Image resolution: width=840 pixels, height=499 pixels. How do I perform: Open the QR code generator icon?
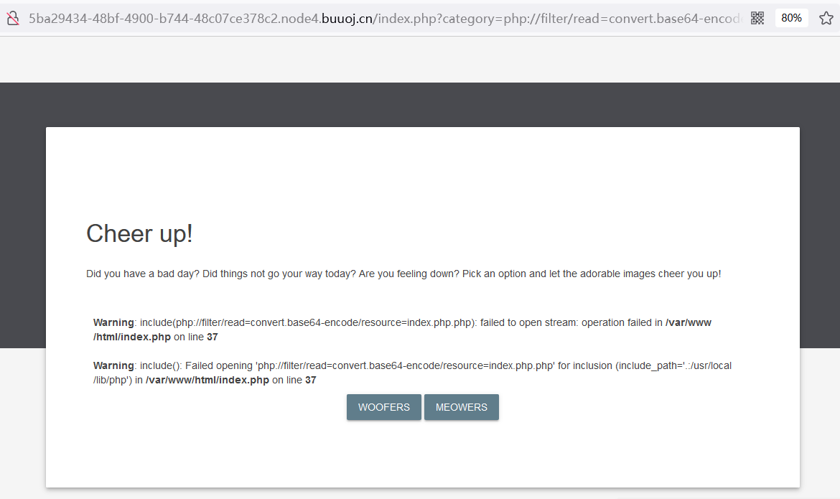(757, 18)
